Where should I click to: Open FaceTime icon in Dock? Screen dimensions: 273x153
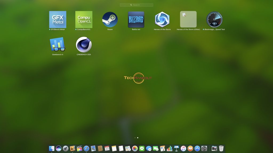(156, 148)
